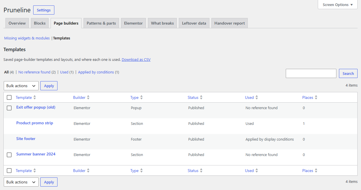Screen dimensions: 361x190
Task: Click Places count for Summer banner 2024
Action: tap(304, 155)
